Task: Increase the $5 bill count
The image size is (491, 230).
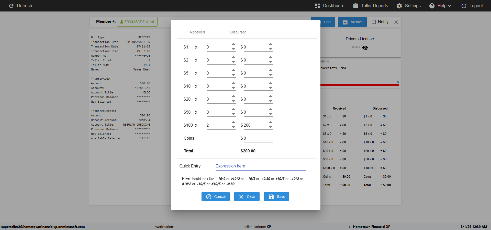Action: coord(233,70)
